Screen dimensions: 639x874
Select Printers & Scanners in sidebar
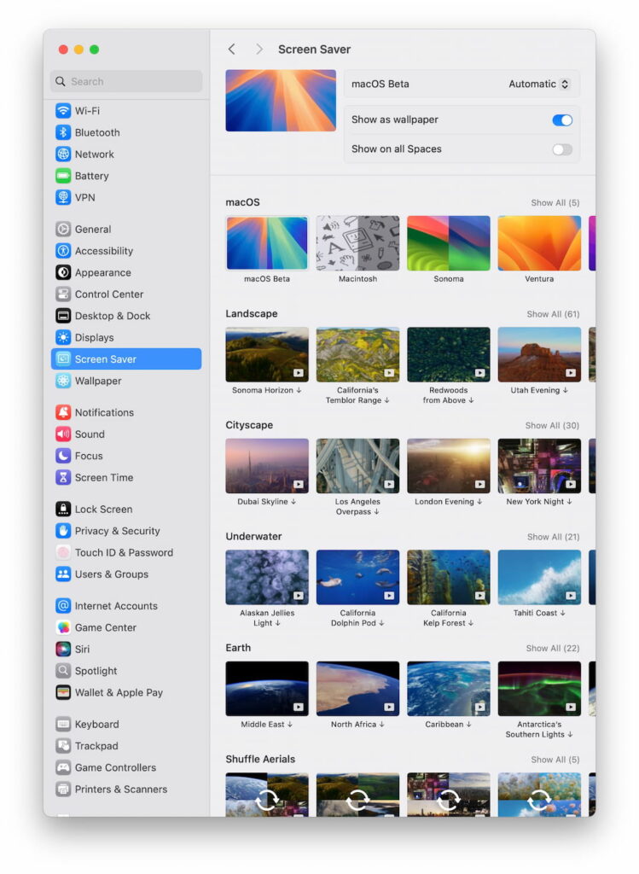(x=126, y=790)
